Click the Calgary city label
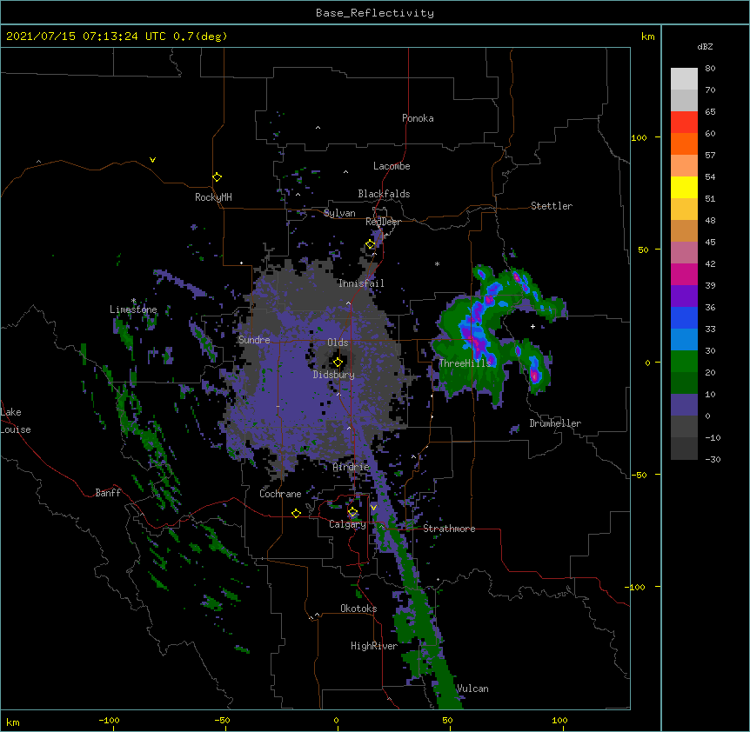 [x=347, y=524]
